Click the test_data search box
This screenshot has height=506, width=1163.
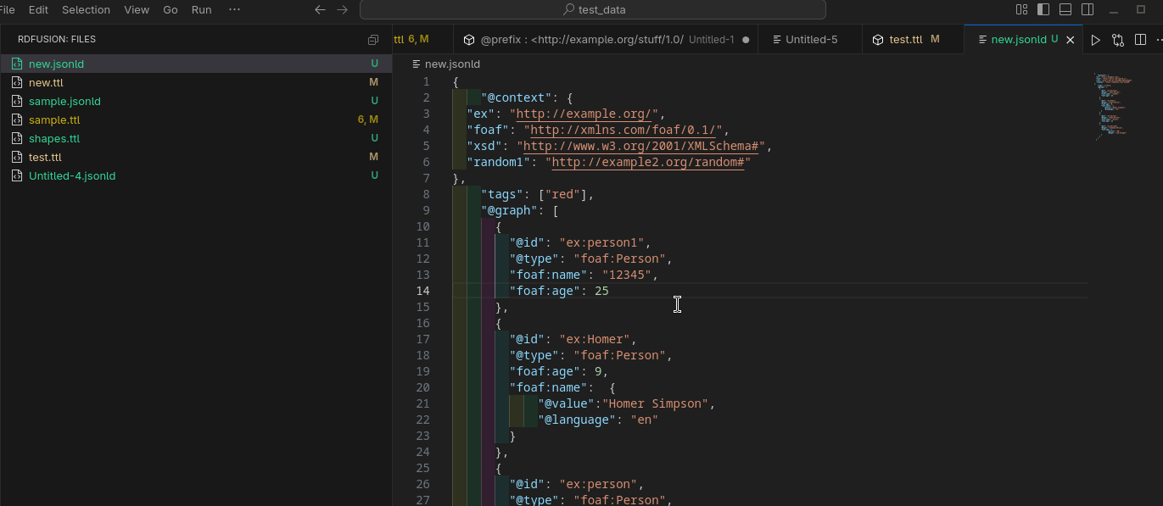tap(592, 9)
